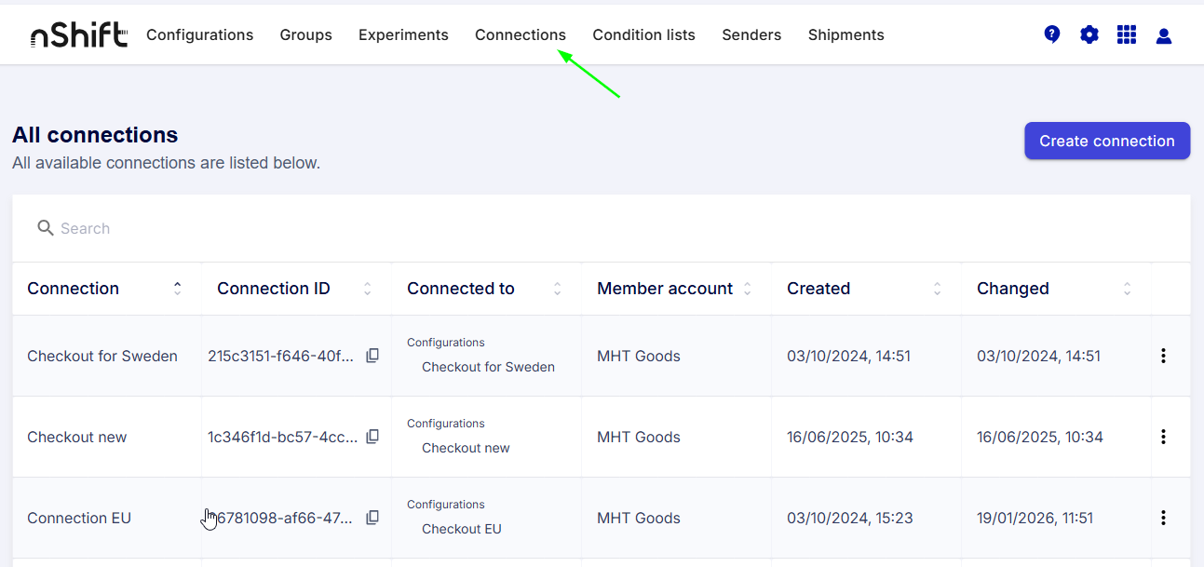1204x567 pixels.
Task: Go to the Configurations tab
Action: (x=199, y=34)
